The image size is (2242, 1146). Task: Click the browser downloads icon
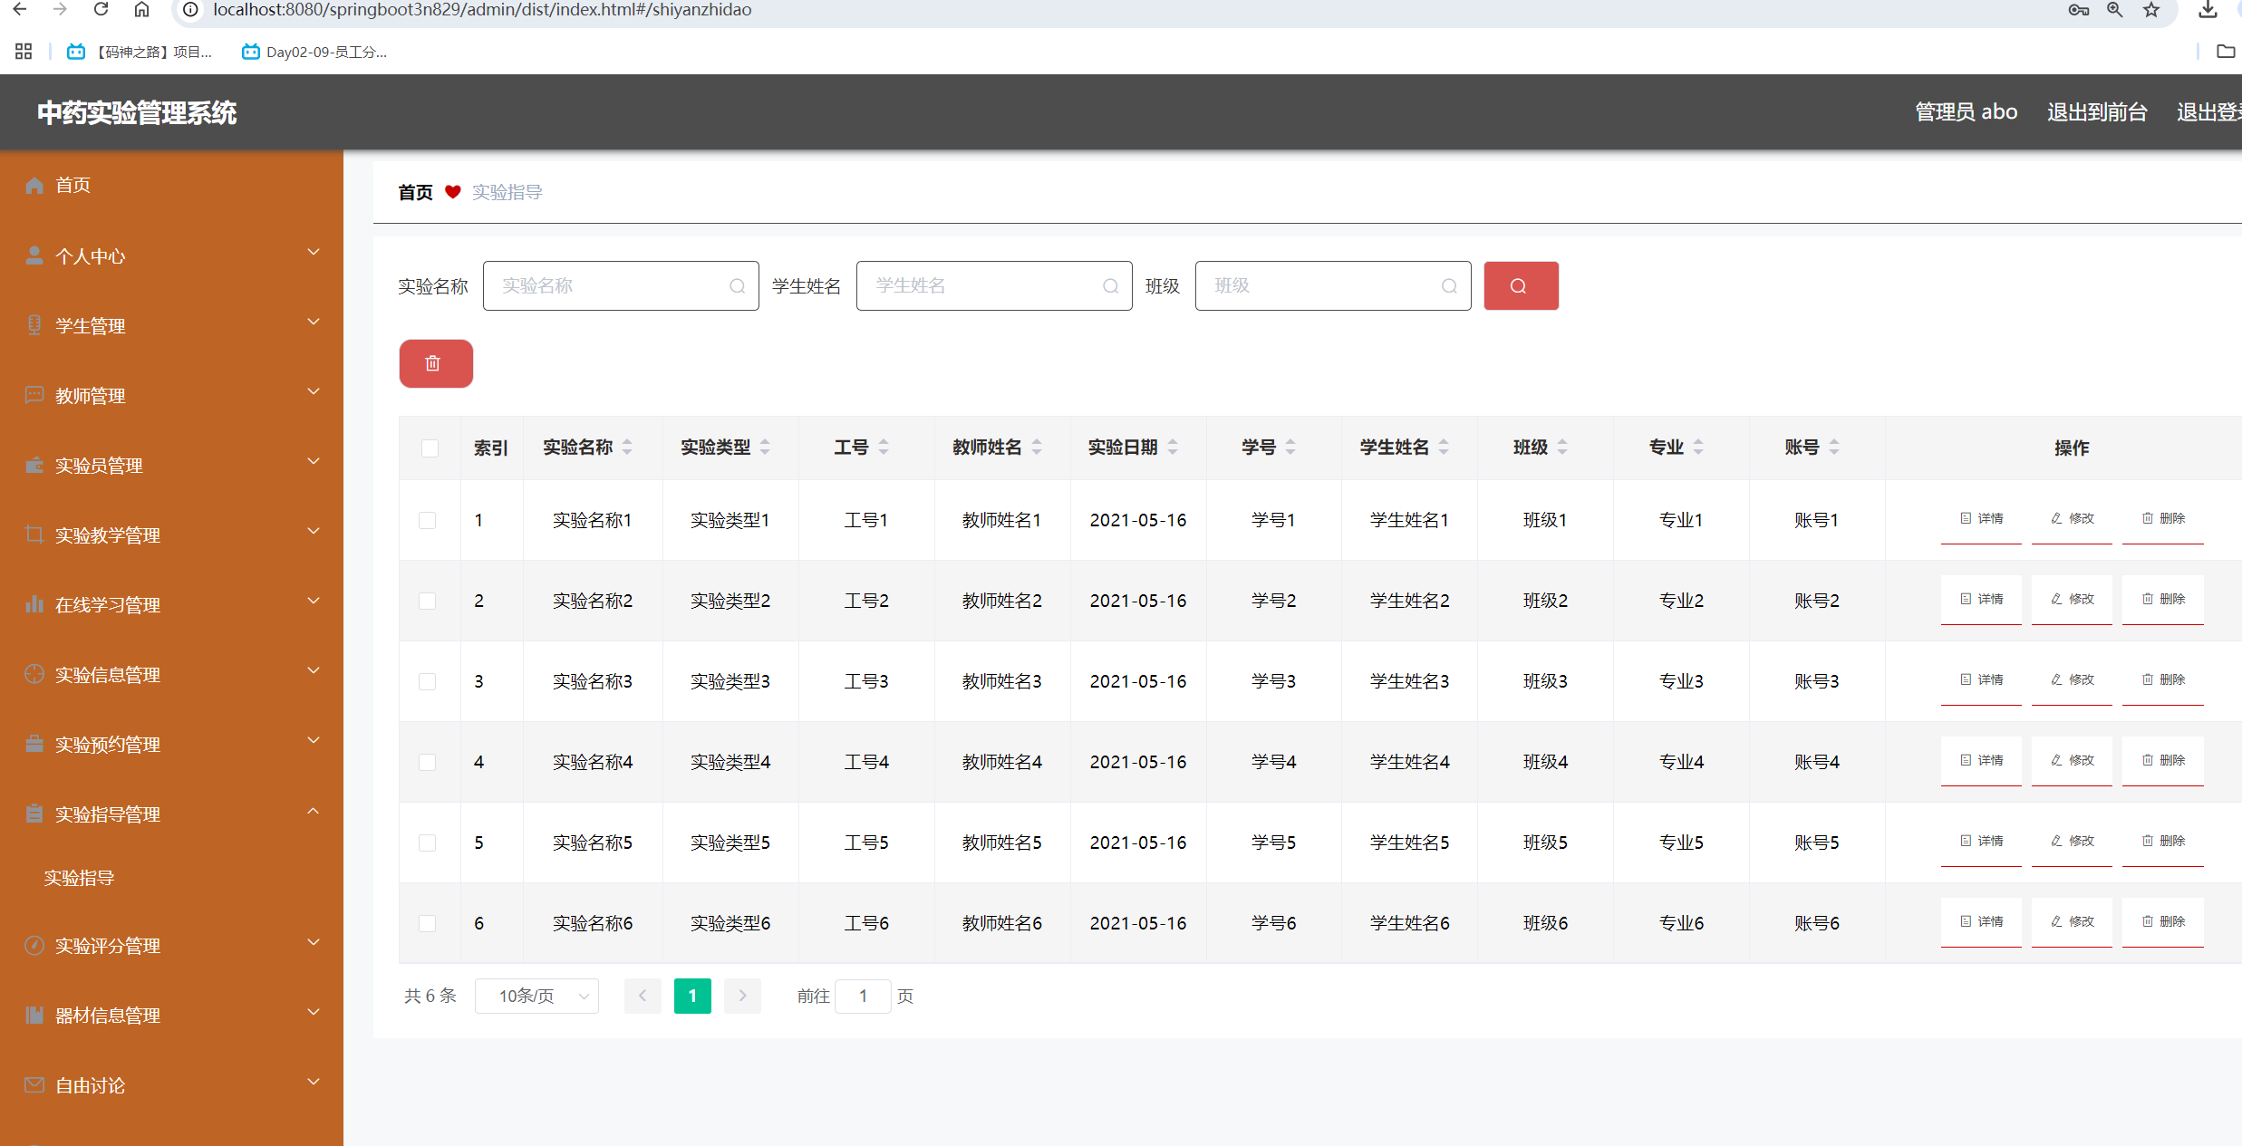(x=2208, y=10)
